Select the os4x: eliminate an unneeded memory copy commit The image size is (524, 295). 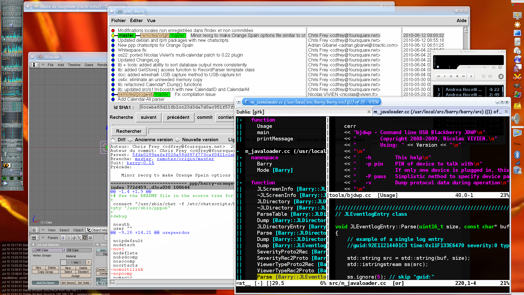point(160,80)
